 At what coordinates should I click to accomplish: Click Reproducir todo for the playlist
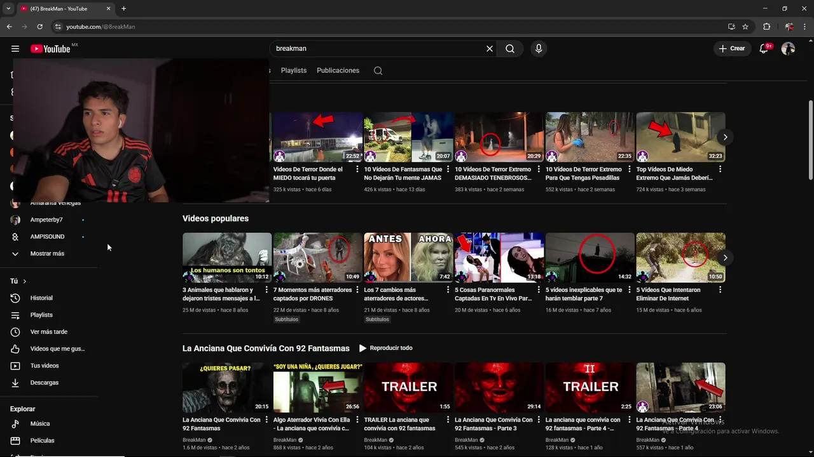(386, 348)
